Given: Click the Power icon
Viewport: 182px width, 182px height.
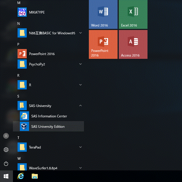Looking at the screenshot, I should [x=6, y=164].
